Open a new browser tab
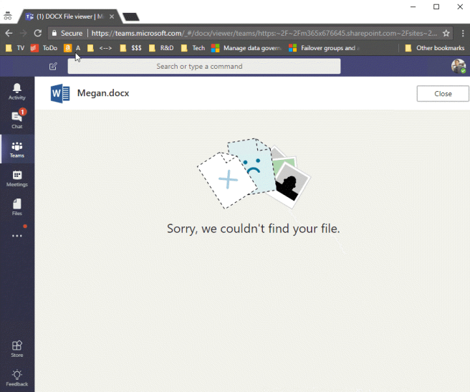Image resolution: width=470 pixels, height=392 pixels. [131, 16]
